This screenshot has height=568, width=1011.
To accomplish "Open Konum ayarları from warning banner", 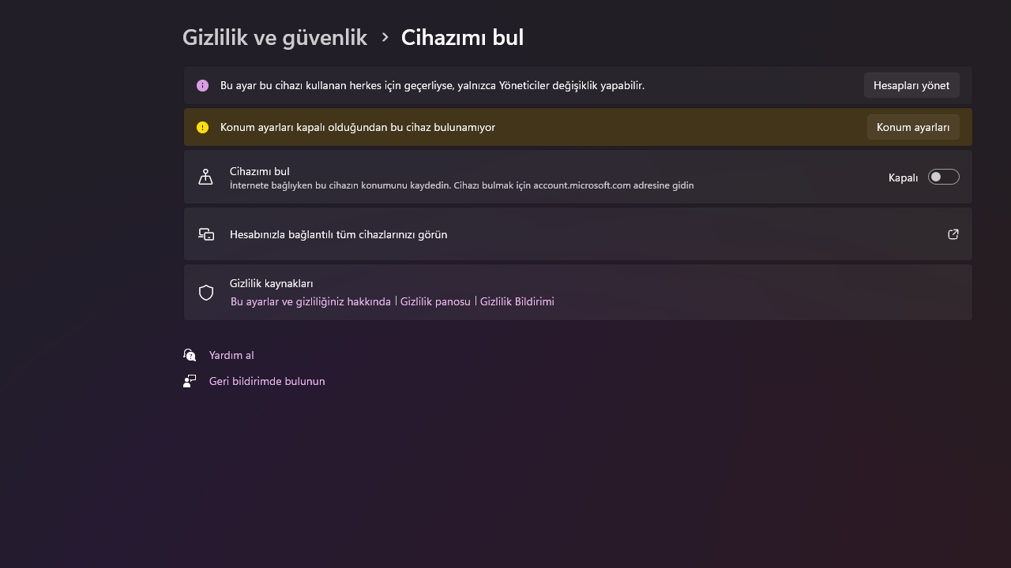I will (x=913, y=127).
